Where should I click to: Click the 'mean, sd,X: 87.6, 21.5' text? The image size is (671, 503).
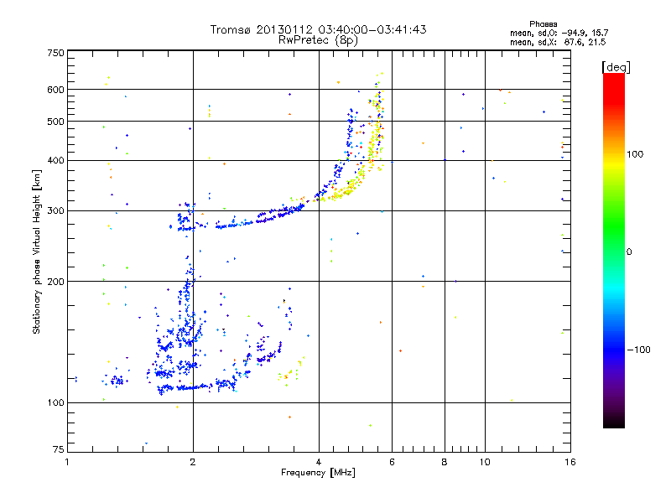558,42
